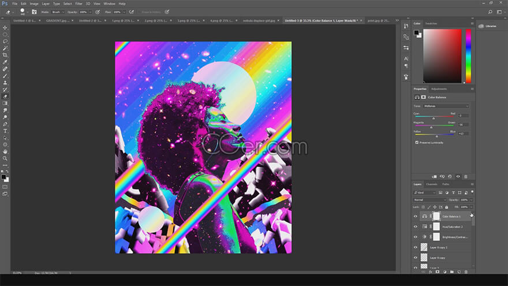Click the clip to layer icon in Properties

click(435, 176)
